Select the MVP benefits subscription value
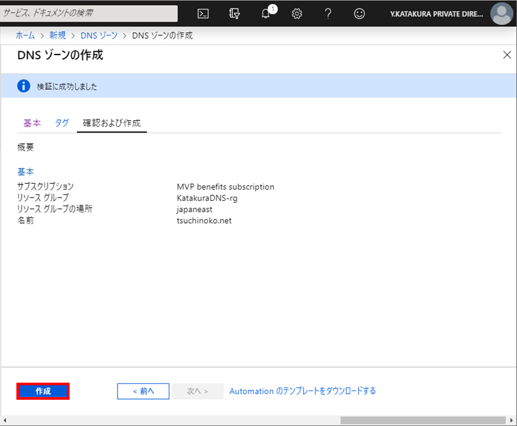Image resolution: width=517 pixels, height=426 pixels. pyautogui.click(x=225, y=187)
